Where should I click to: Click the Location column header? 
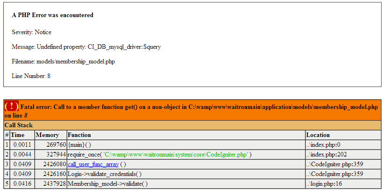pyautogui.click(x=318, y=135)
